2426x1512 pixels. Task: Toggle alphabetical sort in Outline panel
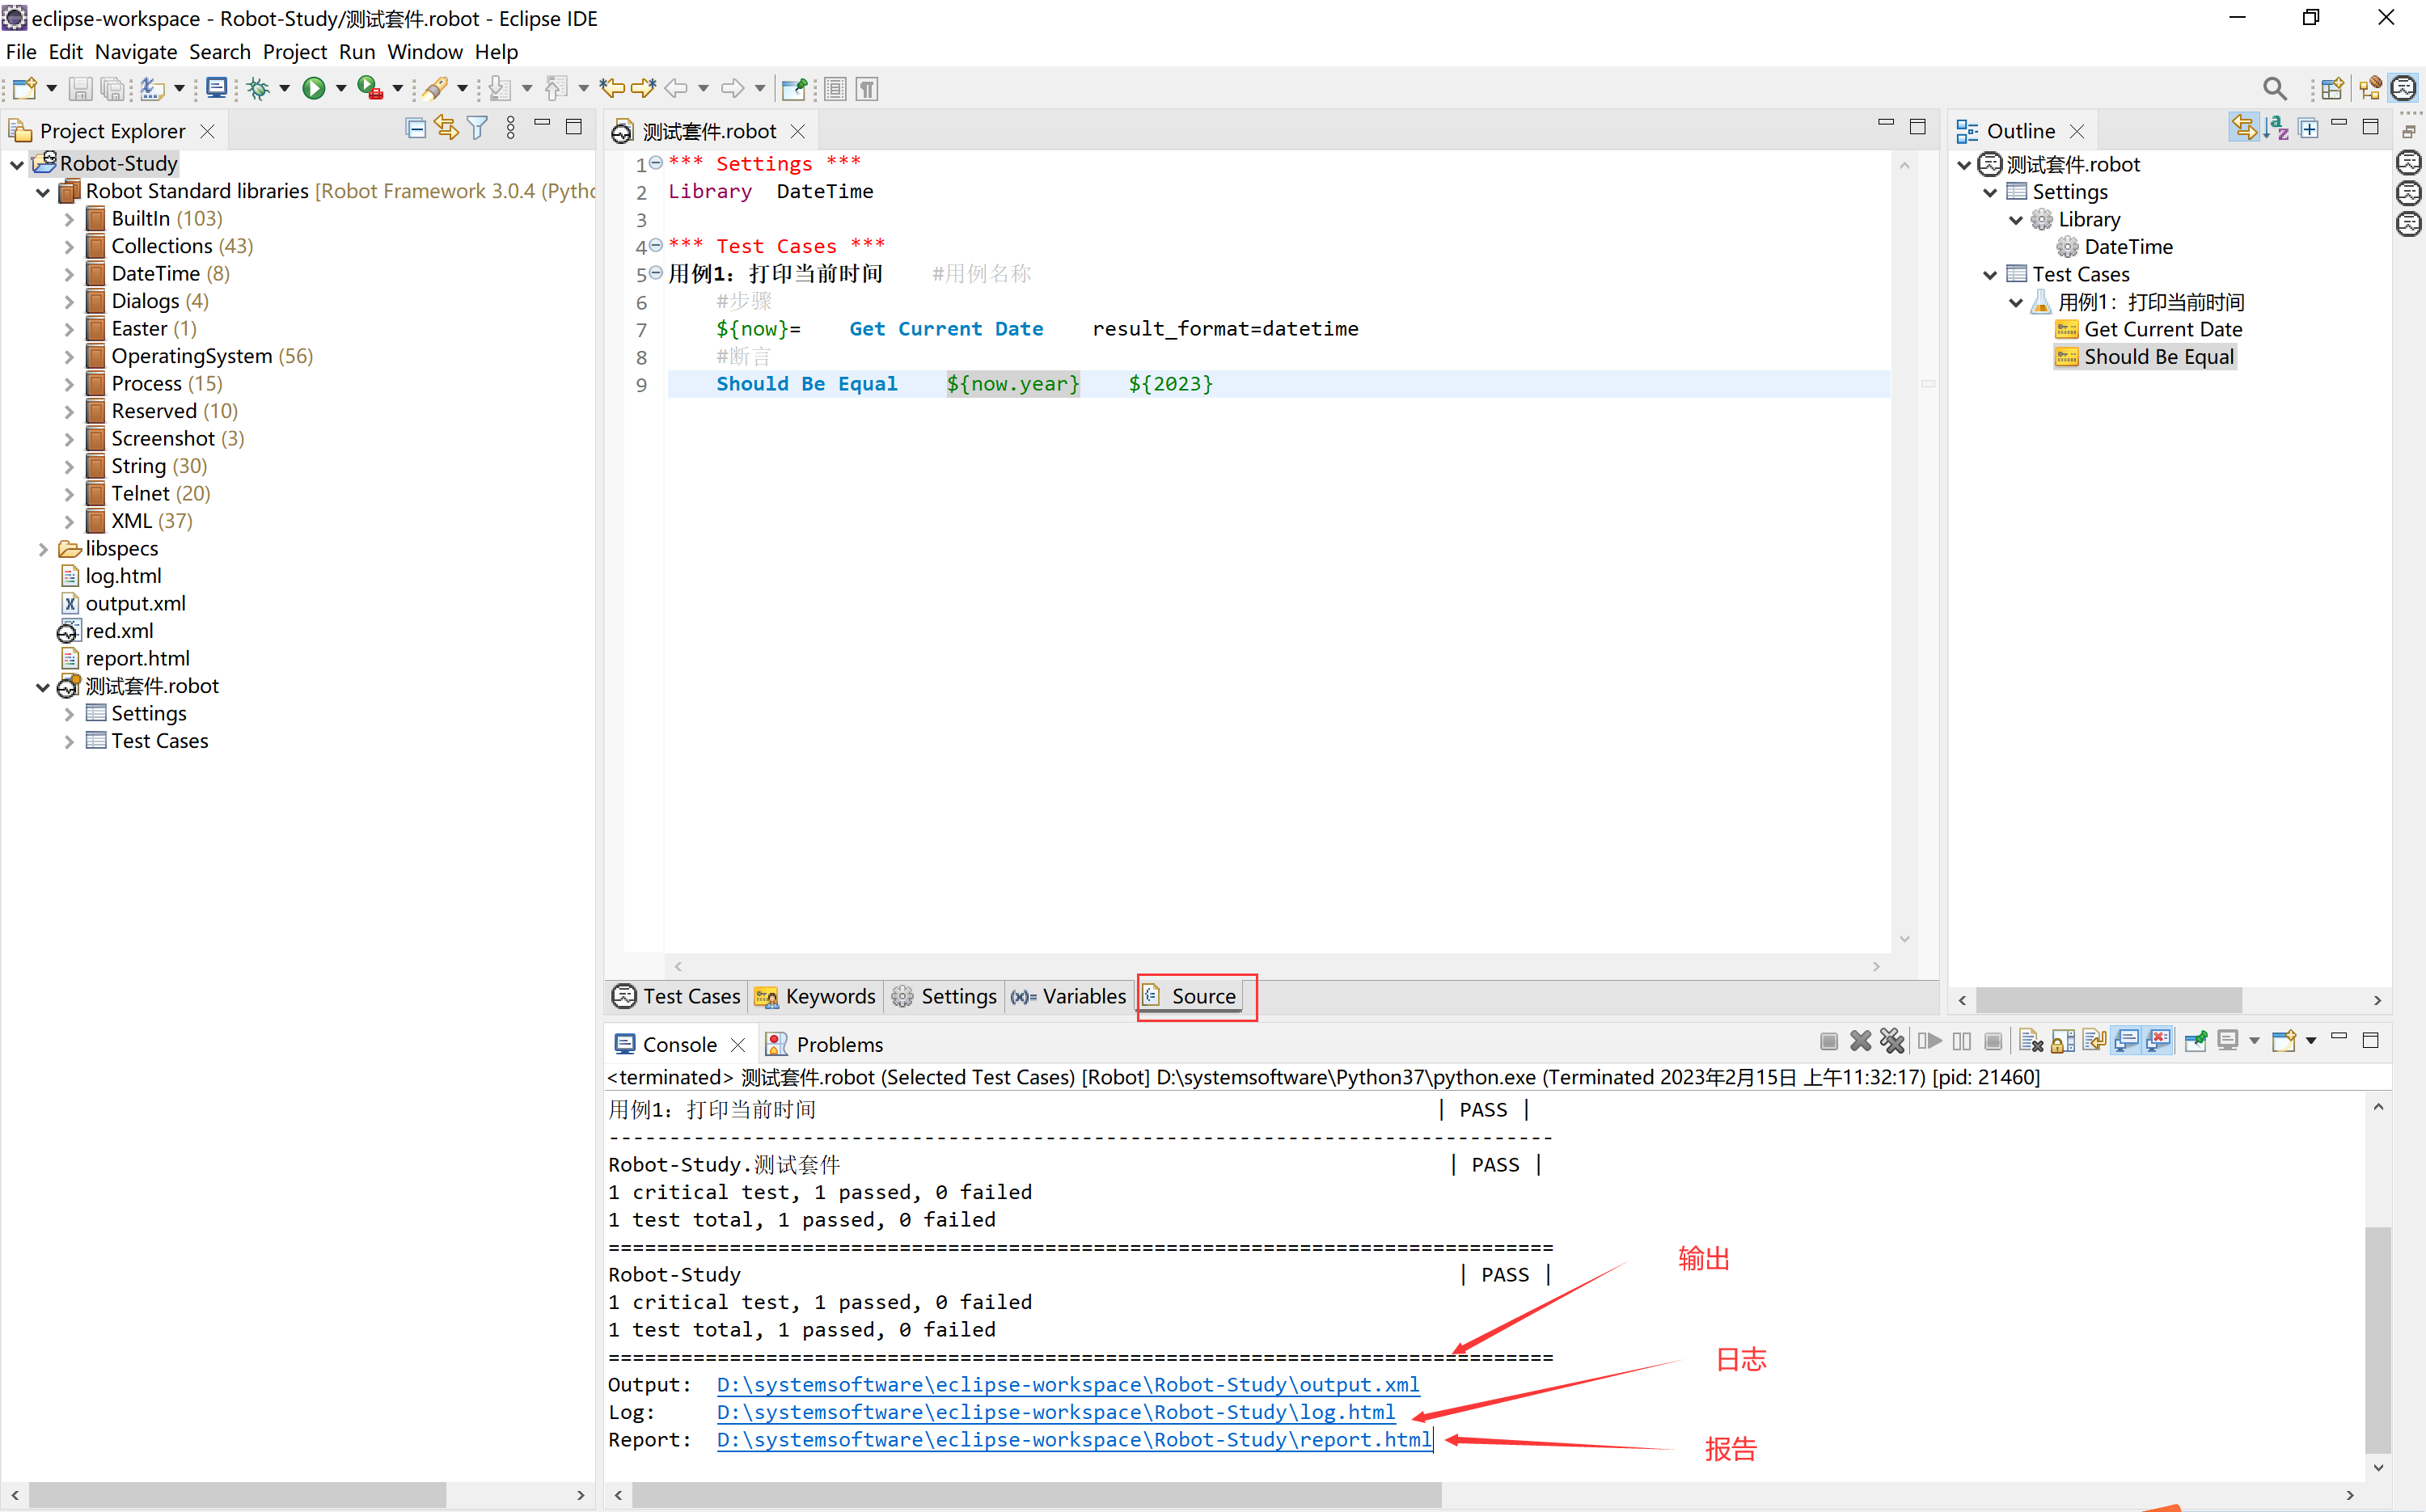pyautogui.click(x=2277, y=128)
